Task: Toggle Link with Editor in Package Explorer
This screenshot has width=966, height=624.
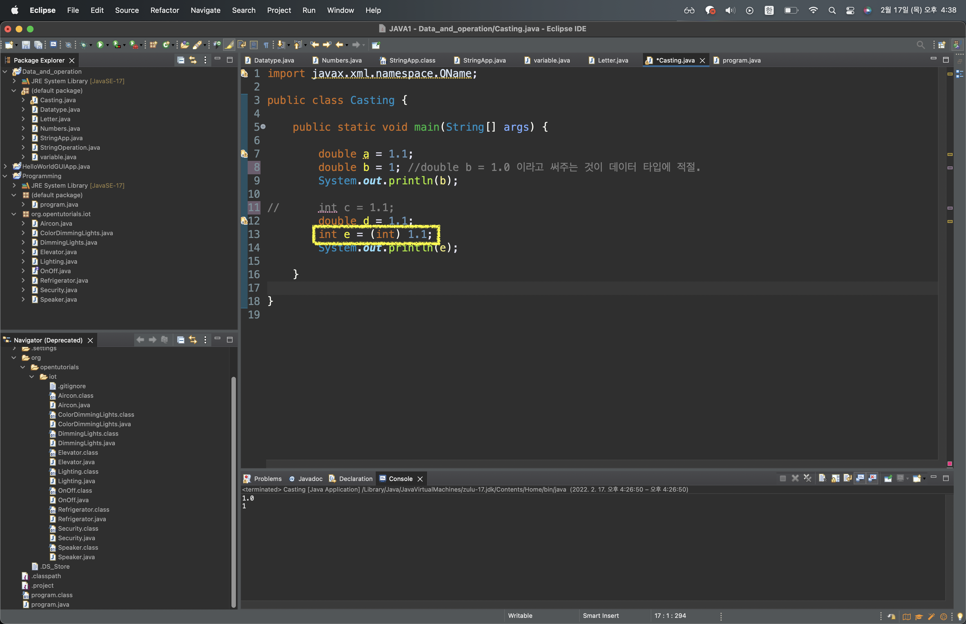Action: point(193,60)
